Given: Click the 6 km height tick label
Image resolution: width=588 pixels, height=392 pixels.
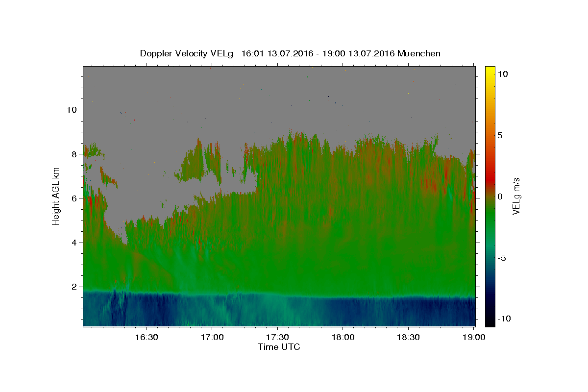Looking at the screenshot, I should point(74,198).
